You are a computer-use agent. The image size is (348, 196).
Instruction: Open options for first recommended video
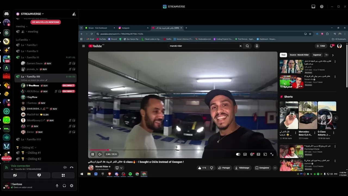[335, 62]
